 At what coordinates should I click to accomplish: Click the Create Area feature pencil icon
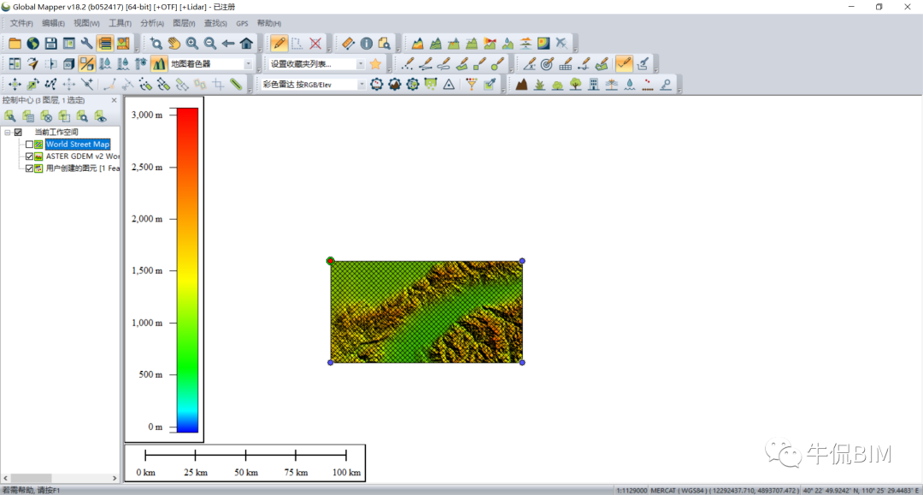click(462, 63)
